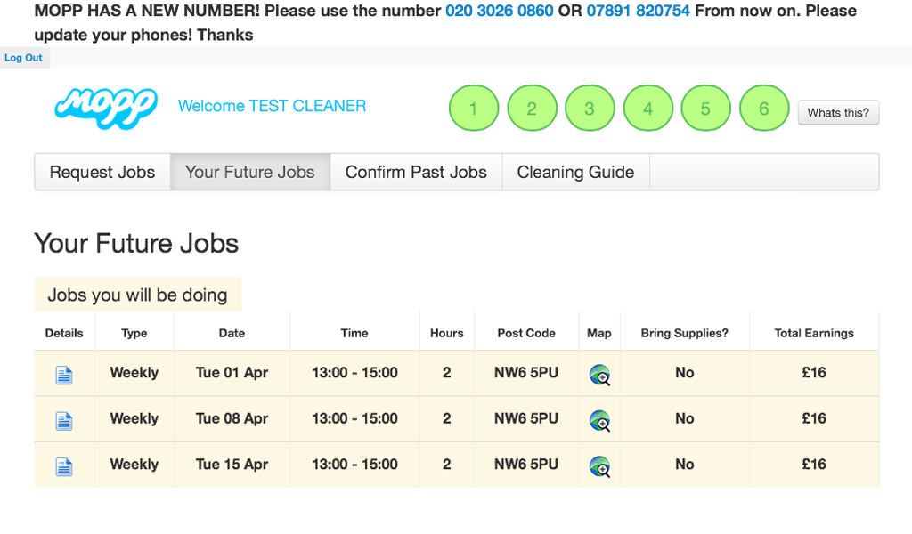This screenshot has width=912, height=534.
Task: Click hours value 2 in Tue 08 Apr row
Action: point(447,418)
